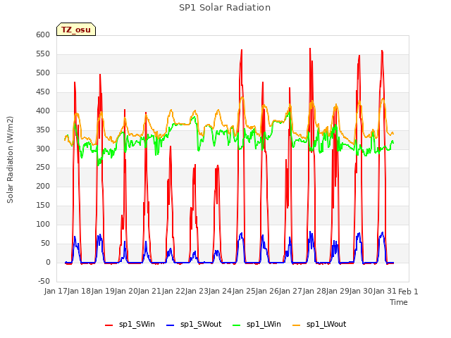Screen dimensions: 451x338
Task: Click the Jan 23 x-axis tick label
Action: pos(197,291)
